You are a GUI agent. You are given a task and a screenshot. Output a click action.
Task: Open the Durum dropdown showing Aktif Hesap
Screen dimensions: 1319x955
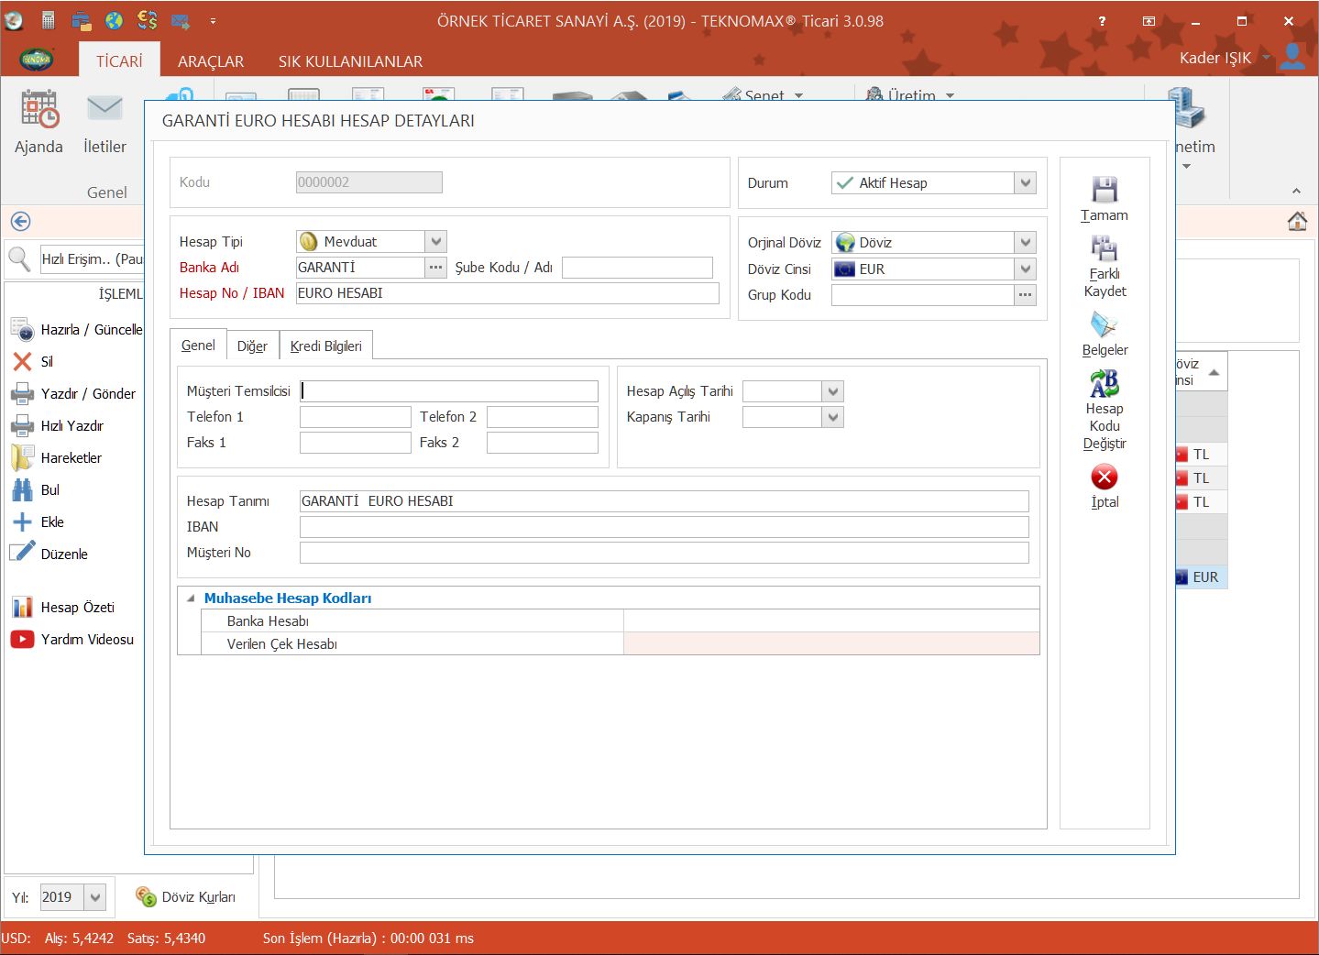pyautogui.click(x=1026, y=182)
